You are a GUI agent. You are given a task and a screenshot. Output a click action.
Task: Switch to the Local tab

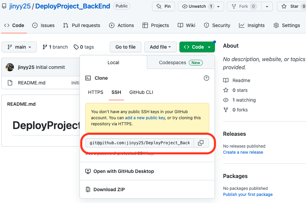(113, 62)
